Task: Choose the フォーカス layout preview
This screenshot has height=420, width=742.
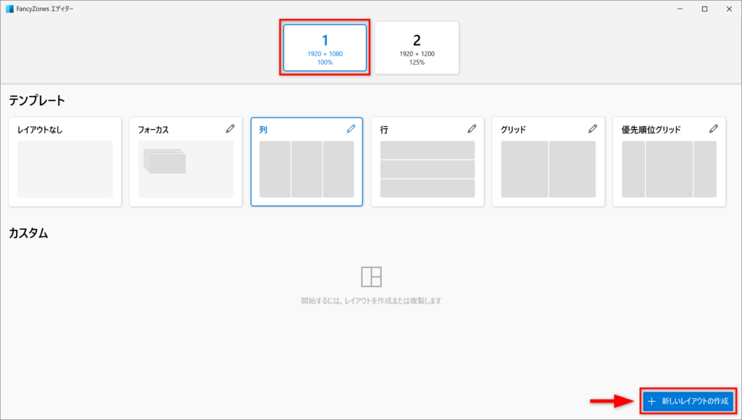Action: click(x=185, y=169)
